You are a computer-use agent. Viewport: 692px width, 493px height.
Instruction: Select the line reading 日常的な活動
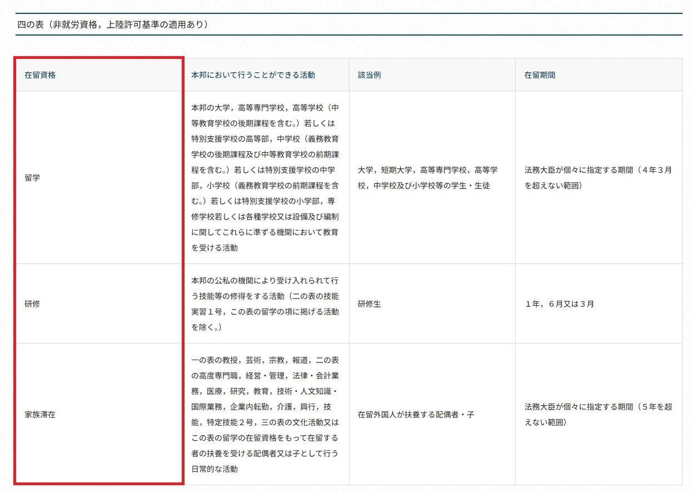pyautogui.click(x=215, y=469)
